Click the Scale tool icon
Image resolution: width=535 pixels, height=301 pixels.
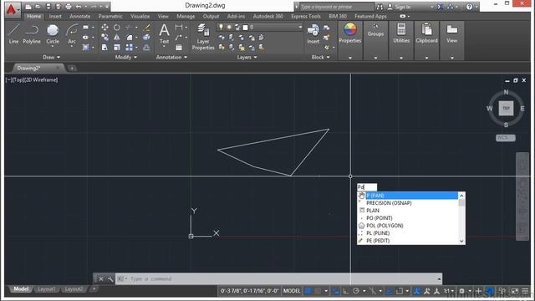(117, 48)
